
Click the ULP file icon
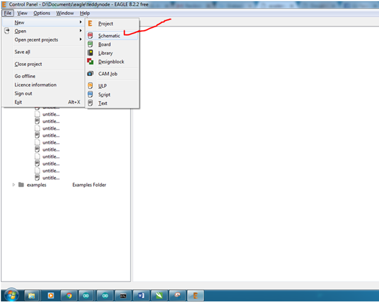(x=90, y=86)
